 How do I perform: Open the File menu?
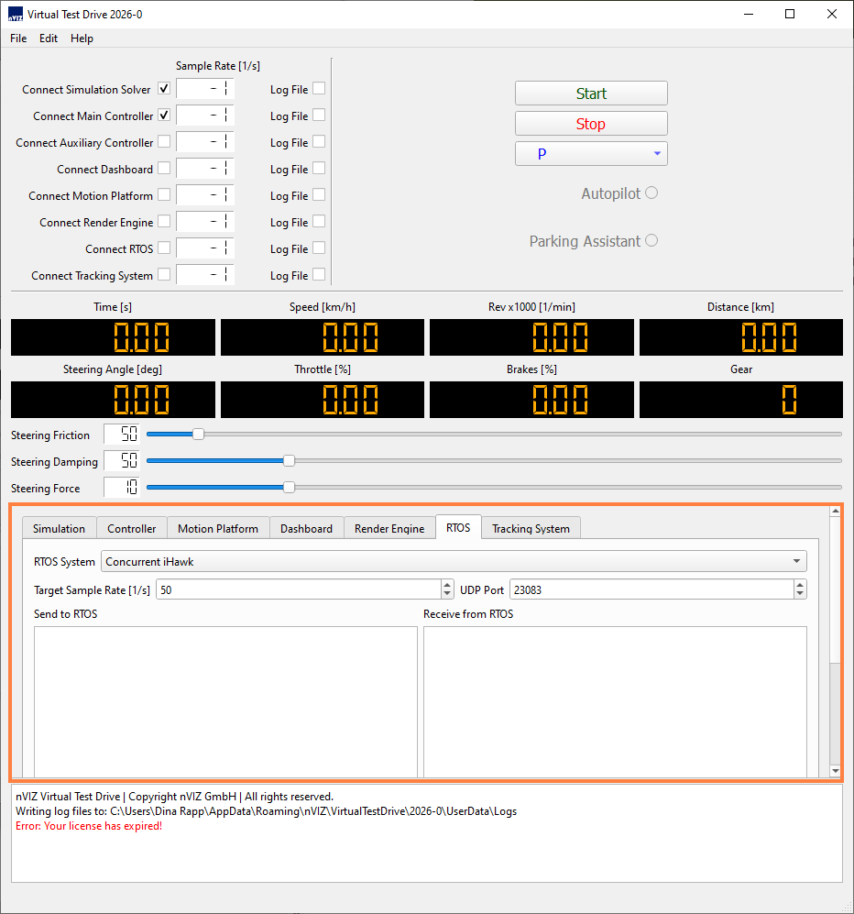point(18,39)
